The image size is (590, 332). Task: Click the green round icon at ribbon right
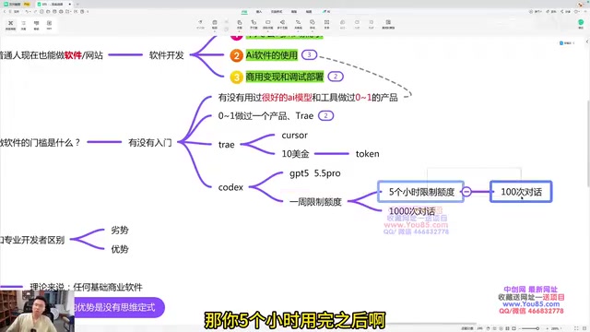pos(581,22)
